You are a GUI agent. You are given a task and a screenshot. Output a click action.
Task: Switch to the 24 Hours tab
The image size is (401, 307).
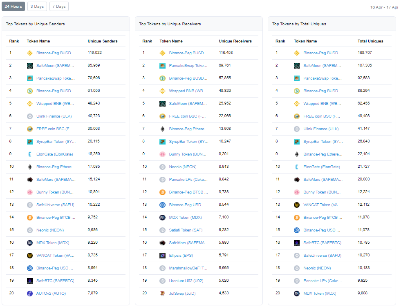click(x=13, y=7)
